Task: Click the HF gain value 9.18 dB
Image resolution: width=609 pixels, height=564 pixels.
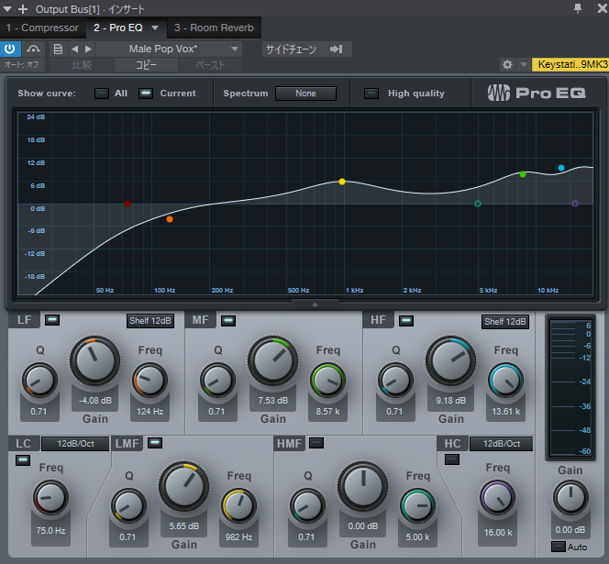Action: pyautogui.click(x=450, y=401)
